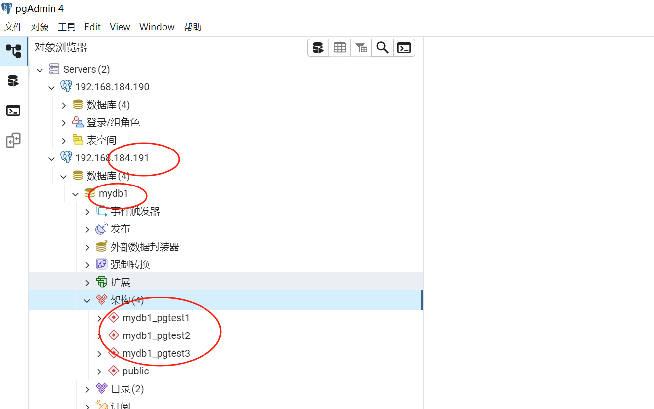Click the Servers group icon
654x409 pixels.
point(55,69)
